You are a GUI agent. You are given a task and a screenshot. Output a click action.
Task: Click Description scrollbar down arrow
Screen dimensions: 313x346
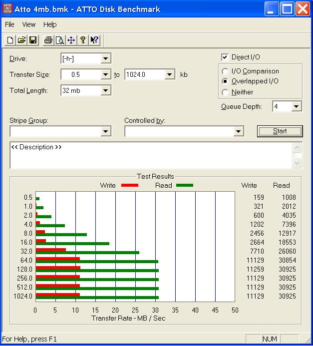coord(297,163)
